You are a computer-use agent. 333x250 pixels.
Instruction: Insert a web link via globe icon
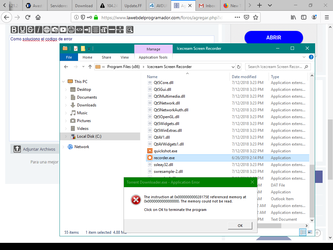[47, 30]
